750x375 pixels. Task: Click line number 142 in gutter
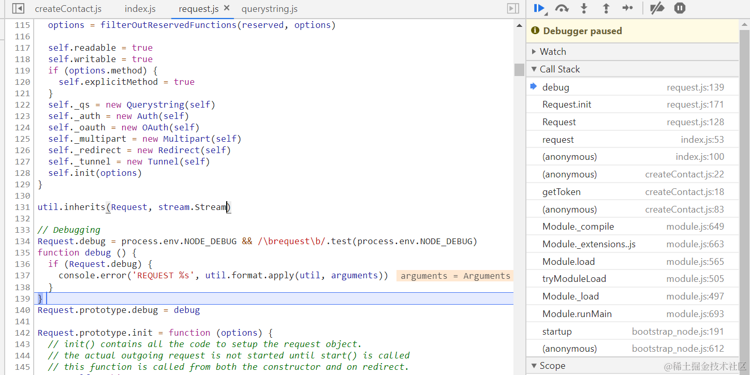point(23,333)
